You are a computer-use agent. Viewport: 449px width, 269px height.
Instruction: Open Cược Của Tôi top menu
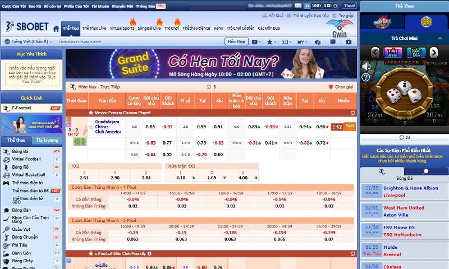pyautogui.click(x=13, y=6)
